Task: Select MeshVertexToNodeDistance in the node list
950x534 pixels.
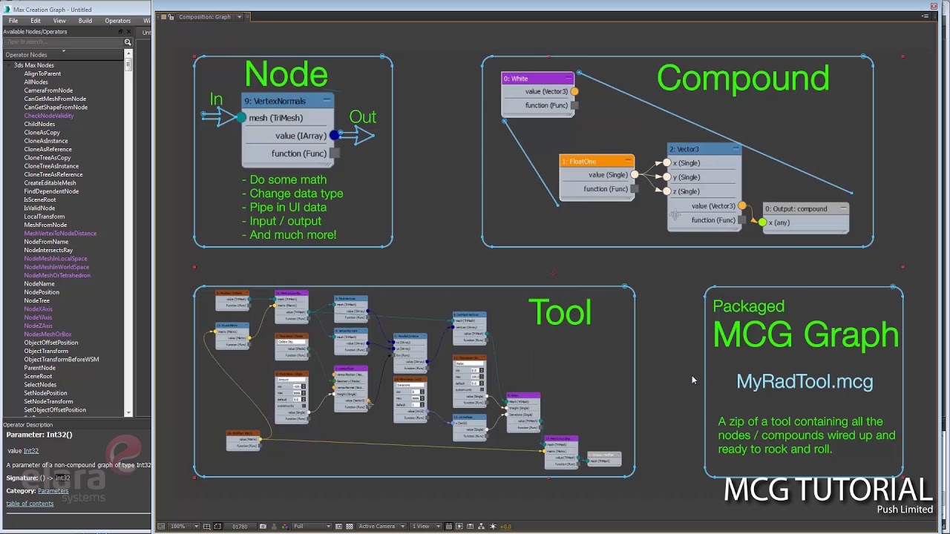Action: (60, 234)
